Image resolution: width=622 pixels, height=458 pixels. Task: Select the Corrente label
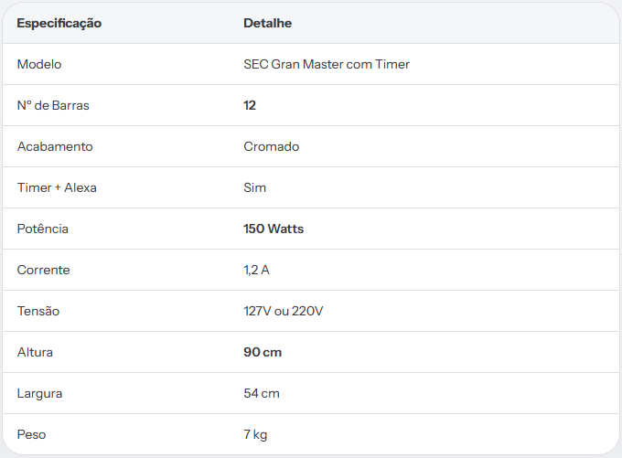coord(43,270)
